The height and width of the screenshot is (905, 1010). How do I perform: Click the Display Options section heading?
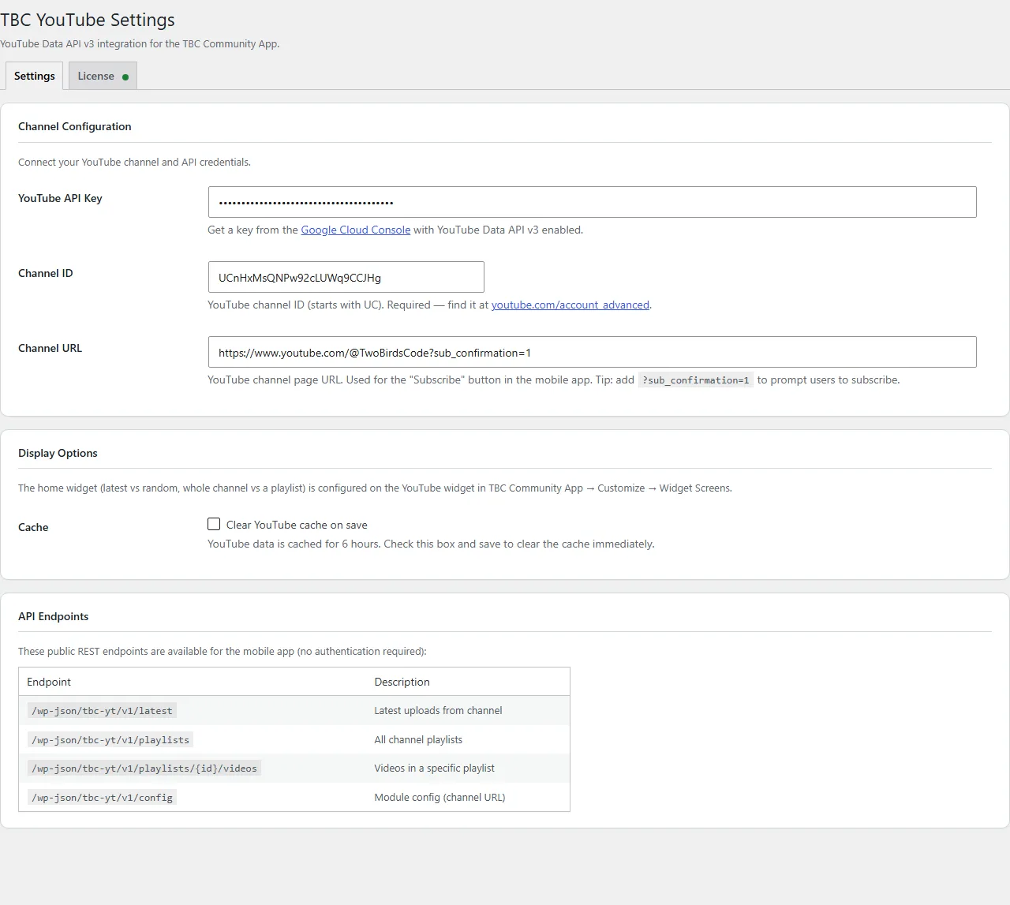point(58,453)
